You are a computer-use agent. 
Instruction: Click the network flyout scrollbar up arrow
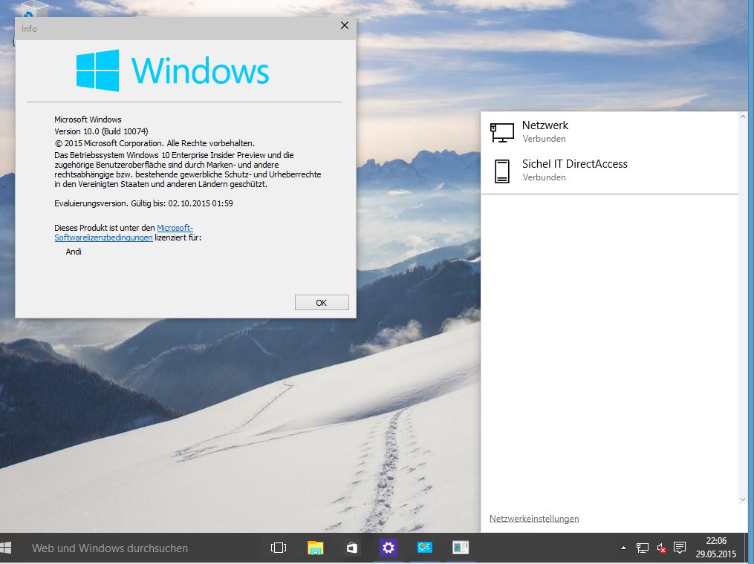point(742,117)
